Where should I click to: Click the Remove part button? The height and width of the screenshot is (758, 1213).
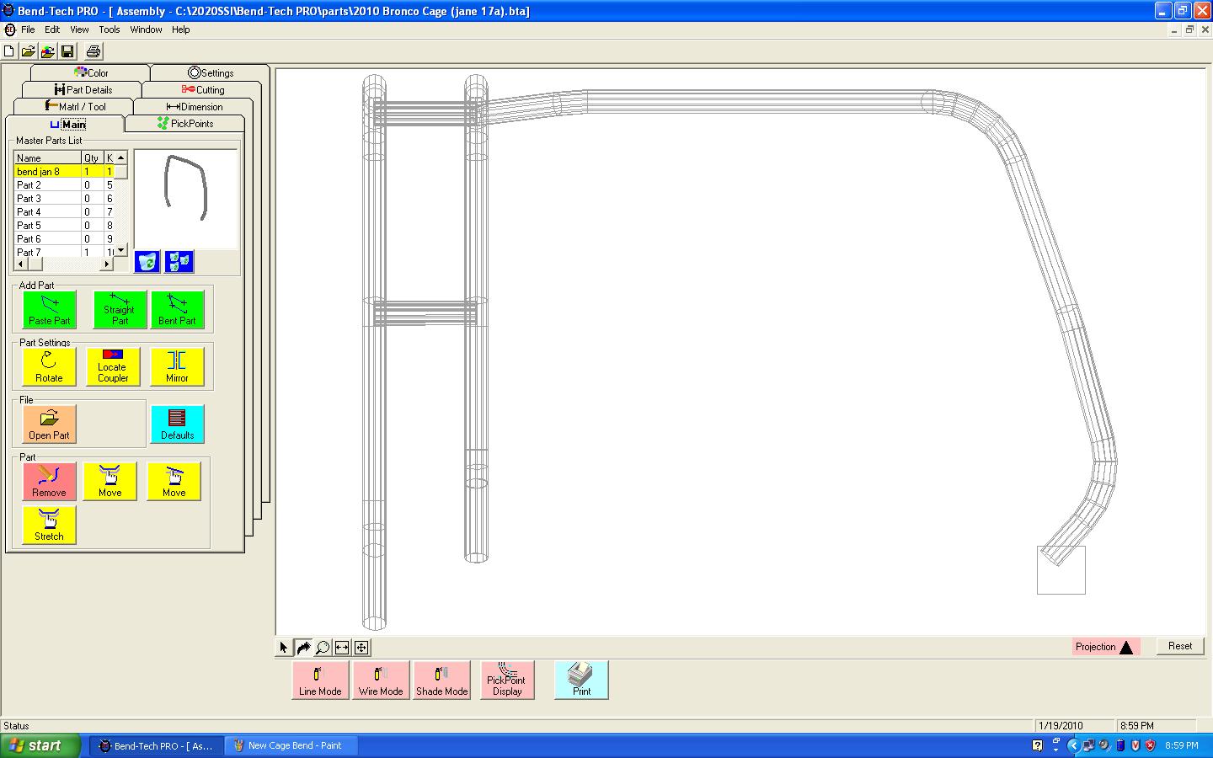point(49,481)
